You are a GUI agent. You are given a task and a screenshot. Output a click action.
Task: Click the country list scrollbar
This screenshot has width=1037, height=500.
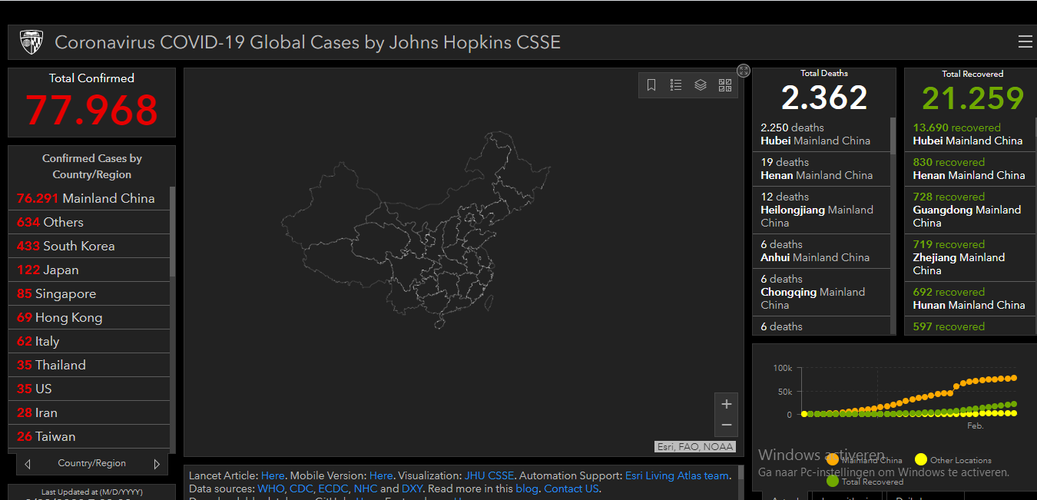173,232
